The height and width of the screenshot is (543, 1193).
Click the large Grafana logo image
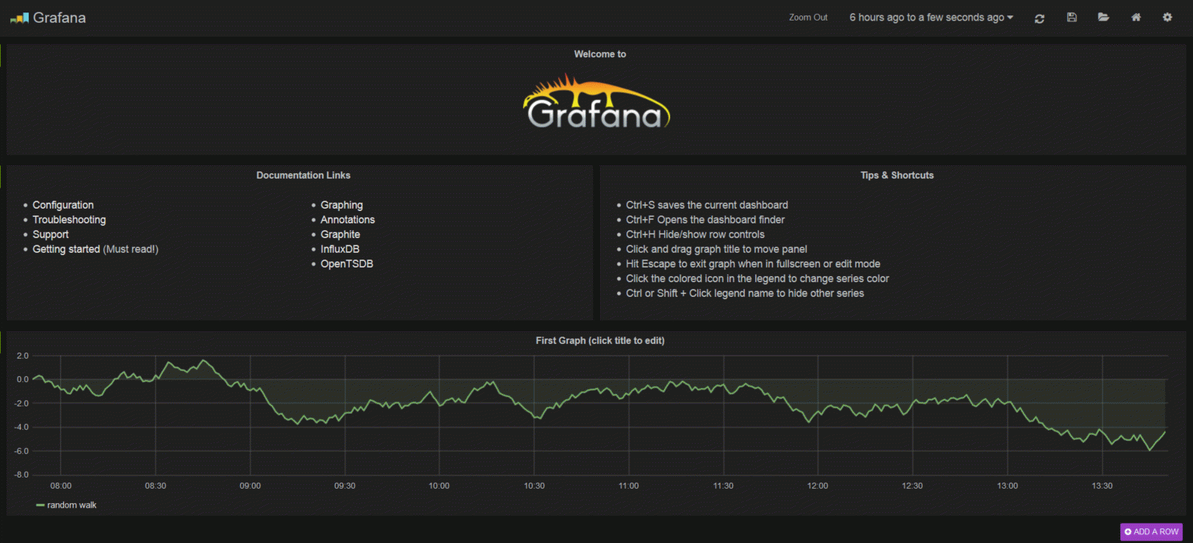596,102
